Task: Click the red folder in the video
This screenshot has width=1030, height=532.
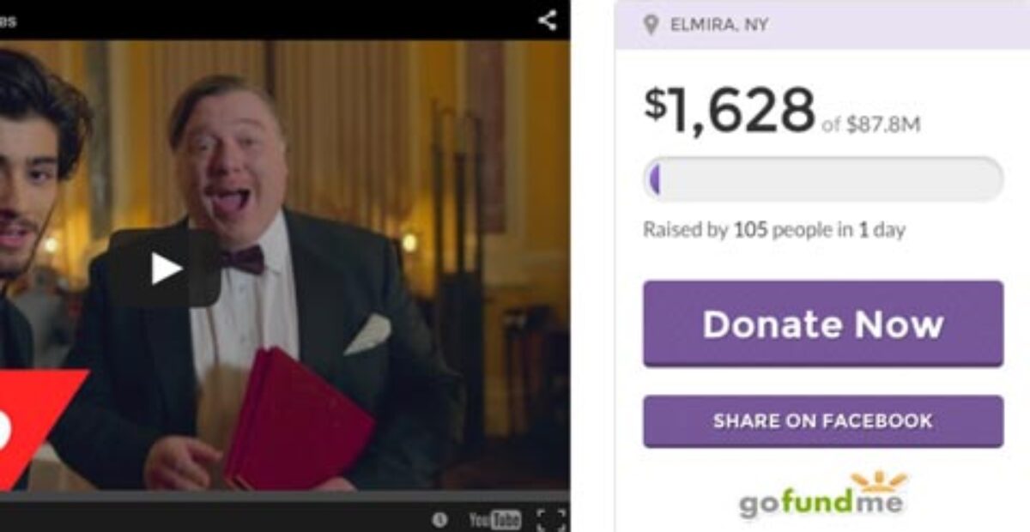Action: [x=298, y=418]
